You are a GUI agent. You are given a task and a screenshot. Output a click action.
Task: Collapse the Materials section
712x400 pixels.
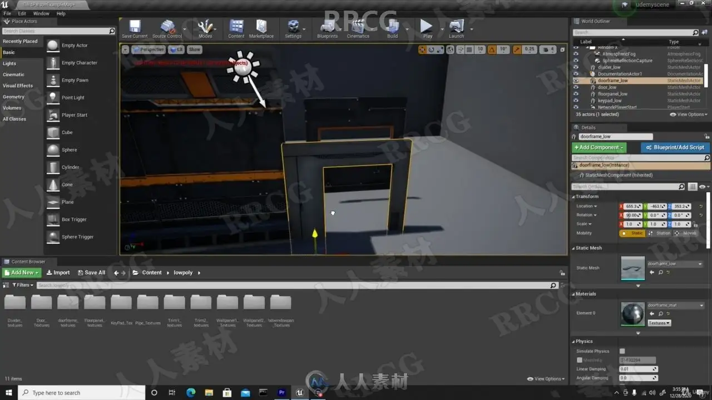573,294
